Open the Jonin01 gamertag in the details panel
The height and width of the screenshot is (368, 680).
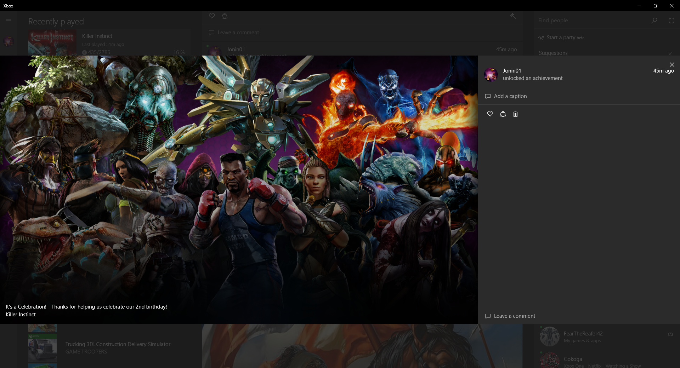[512, 71]
